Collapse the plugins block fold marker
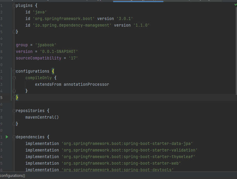Screen dimensions: 237x179 pyautogui.click(x=14, y=6)
